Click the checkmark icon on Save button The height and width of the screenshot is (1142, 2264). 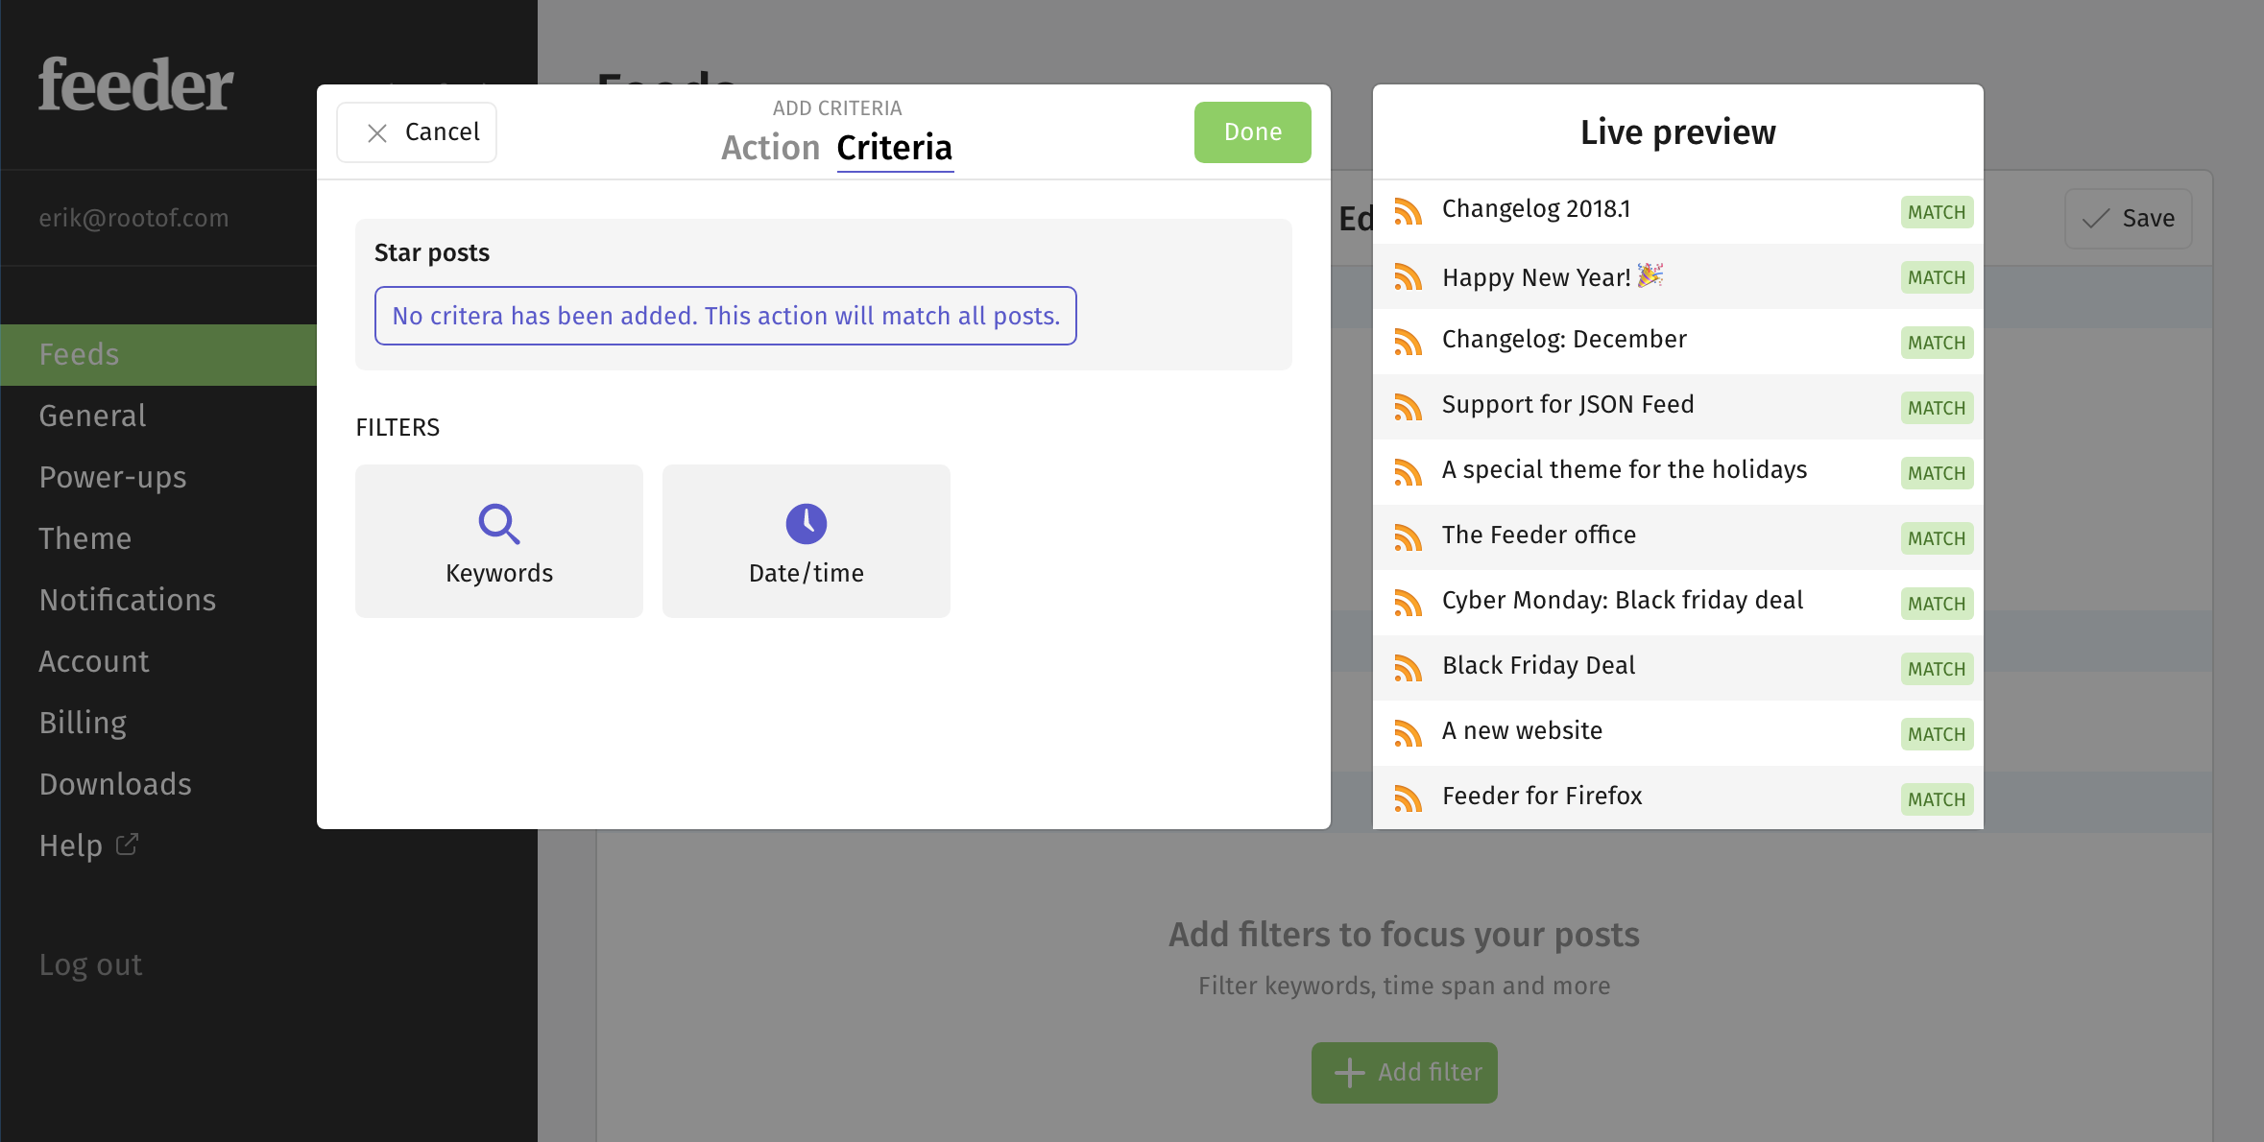(2096, 219)
